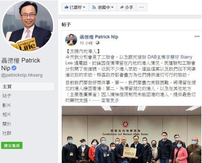Expand post text via 查看更多
This screenshot has width=202, height=163.
tap(110, 100)
